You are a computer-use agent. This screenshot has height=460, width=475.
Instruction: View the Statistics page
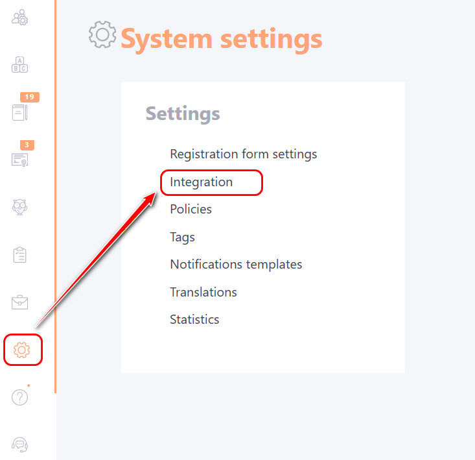194,320
